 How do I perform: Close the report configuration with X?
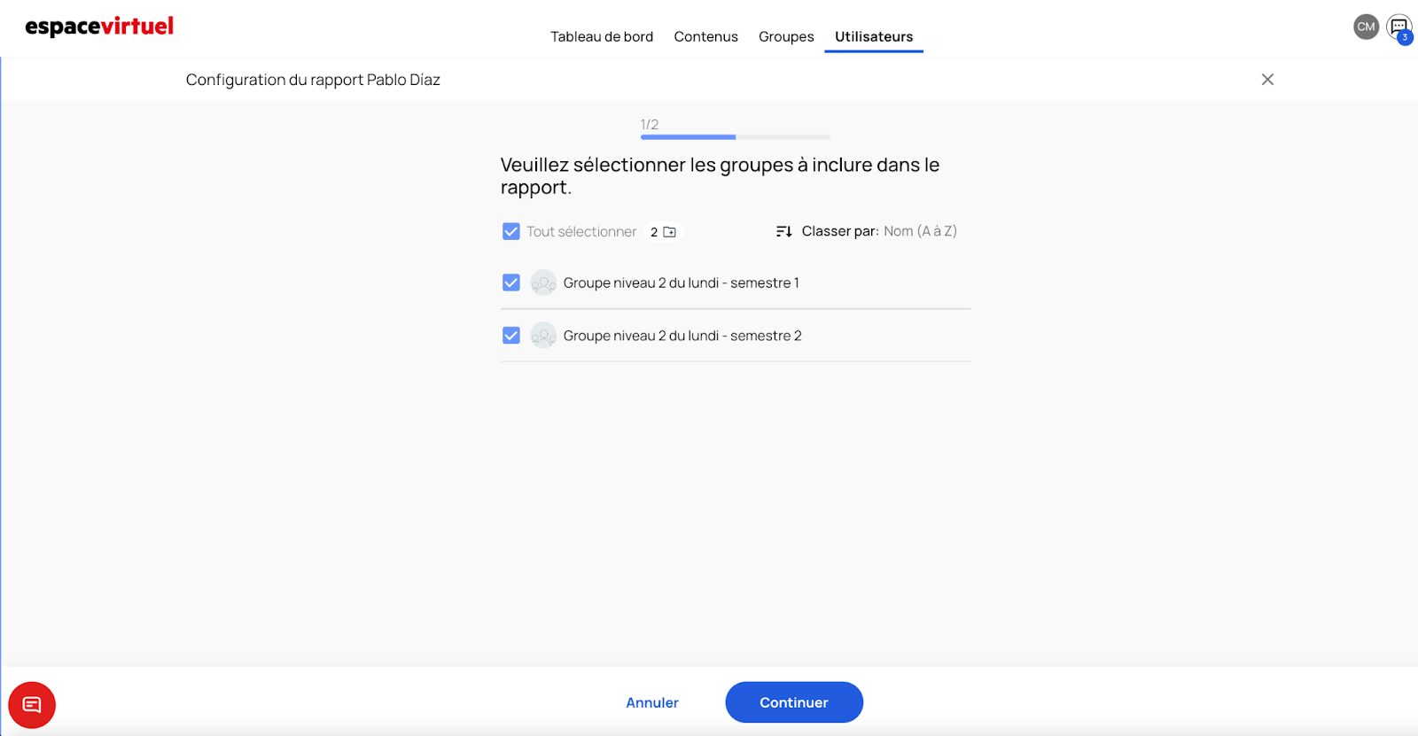coord(1267,80)
